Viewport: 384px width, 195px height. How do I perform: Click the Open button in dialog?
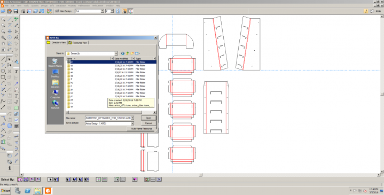tap(148, 118)
